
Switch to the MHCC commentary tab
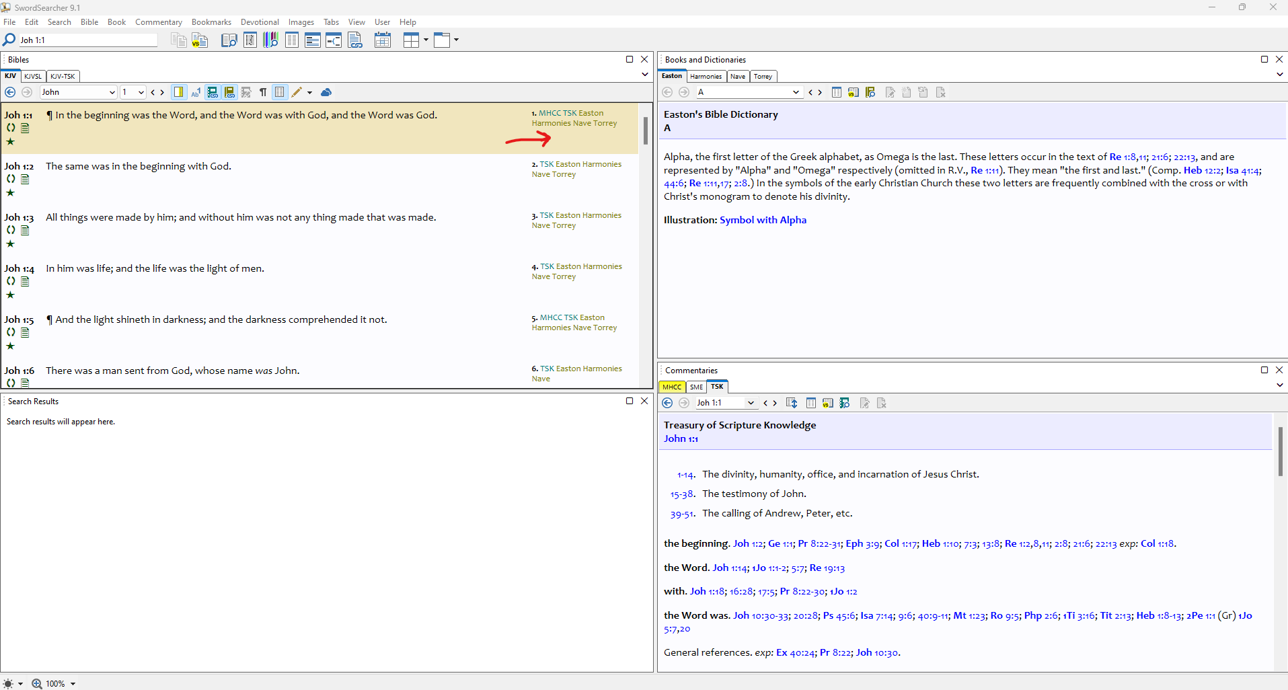pyautogui.click(x=672, y=387)
